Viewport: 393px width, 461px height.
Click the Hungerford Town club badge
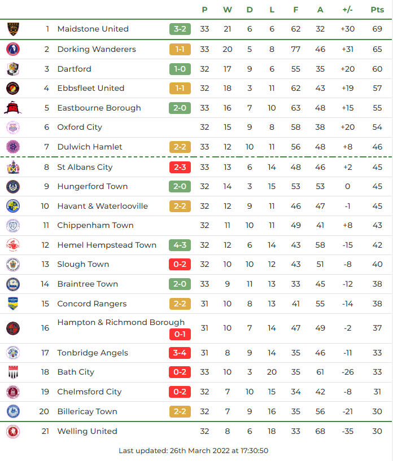[x=13, y=186]
